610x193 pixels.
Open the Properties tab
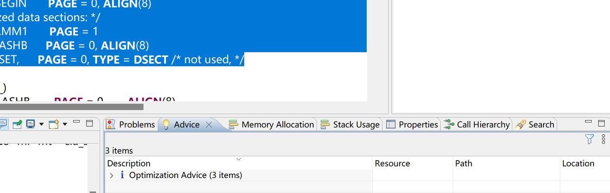tap(412, 124)
